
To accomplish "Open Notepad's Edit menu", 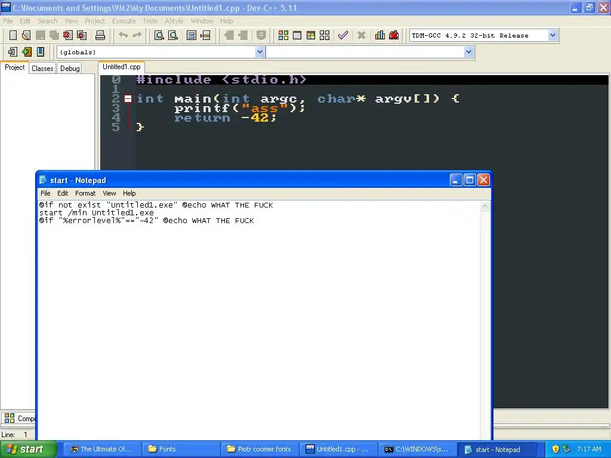I will pos(62,193).
